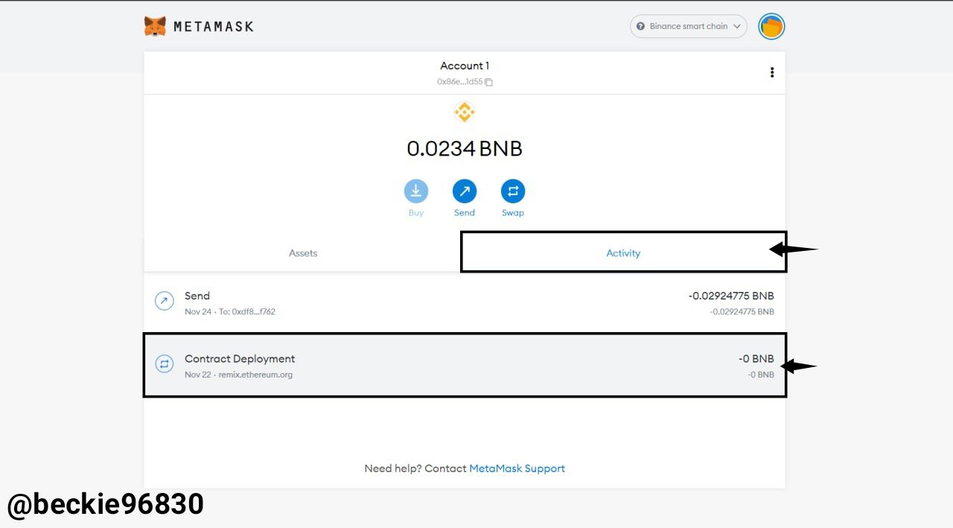Screen dimensions: 953x528
Task: Click the Buy label
Action: (x=416, y=213)
